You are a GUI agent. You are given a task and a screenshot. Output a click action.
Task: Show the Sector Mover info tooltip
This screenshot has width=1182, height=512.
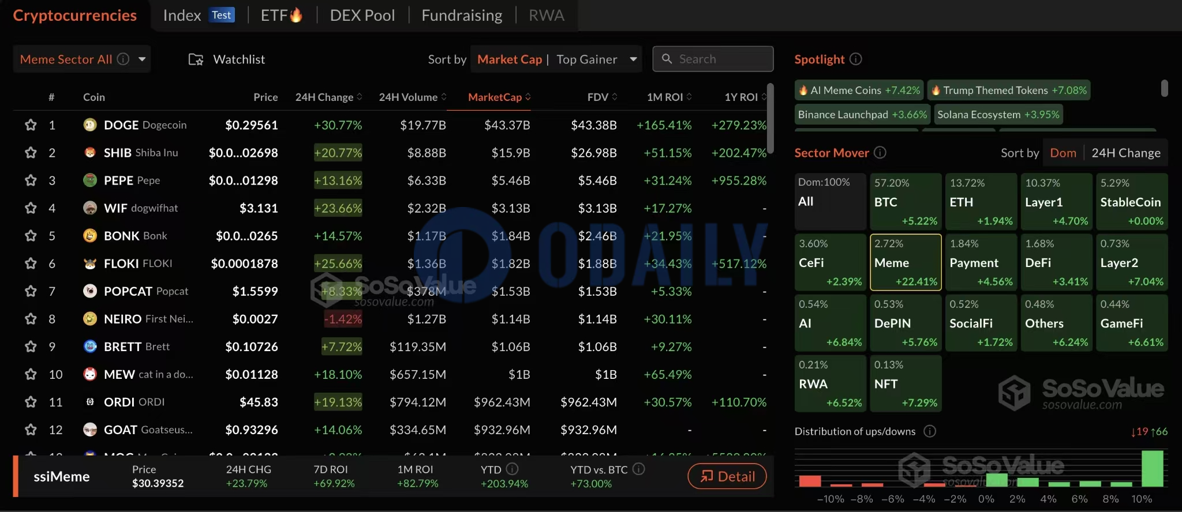[x=880, y=152]
